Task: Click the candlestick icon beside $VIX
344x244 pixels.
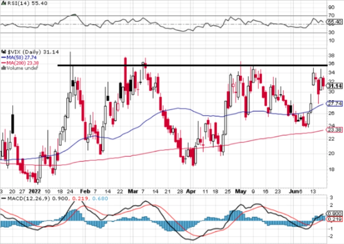Action: point(4,52)
